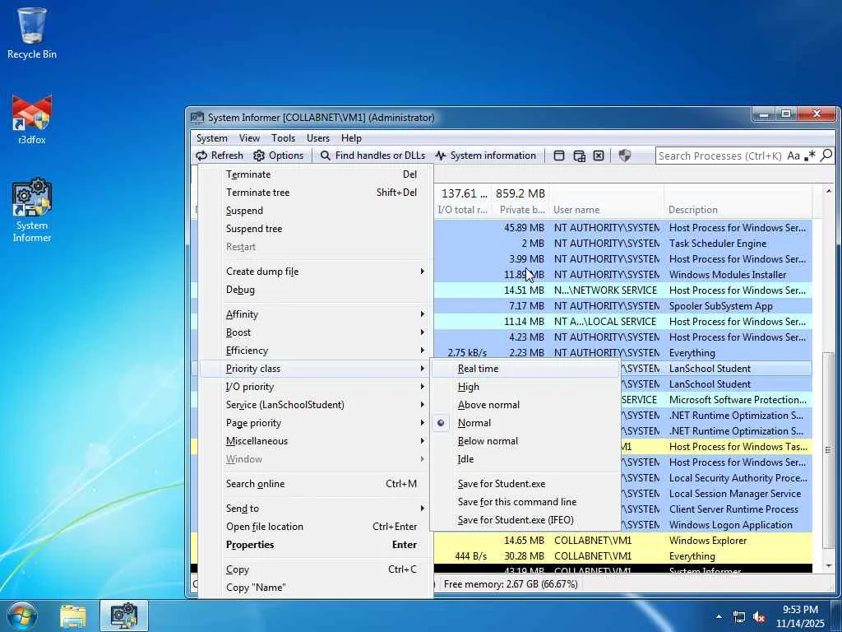Set priority class to Below normal
The width and height of the screenshot is (842, 632).
[x=525, y=441]
